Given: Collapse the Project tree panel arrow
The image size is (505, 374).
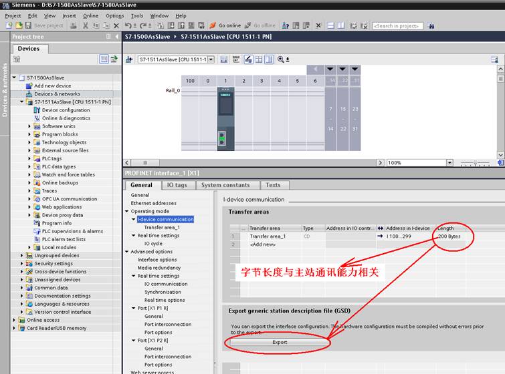Looking at the screenshot, I should (x=116, y=36).
